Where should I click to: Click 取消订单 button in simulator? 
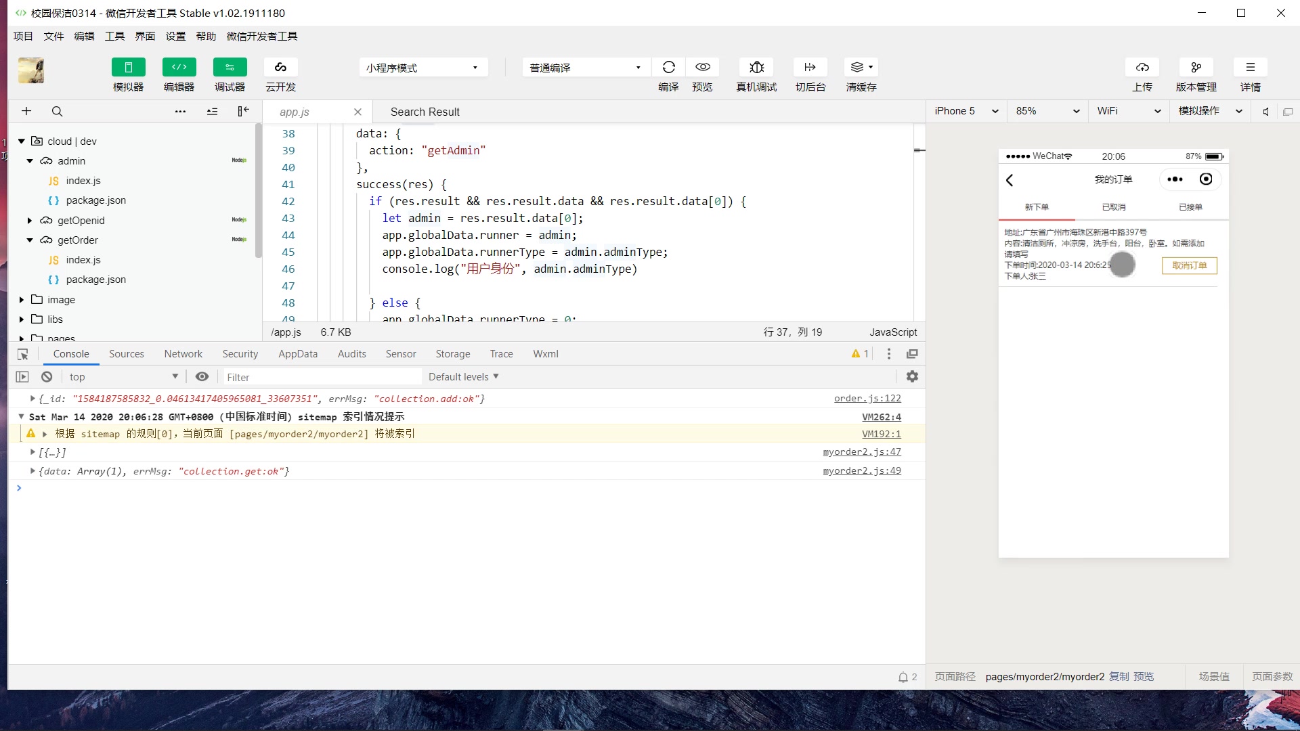coord(1189,265)
